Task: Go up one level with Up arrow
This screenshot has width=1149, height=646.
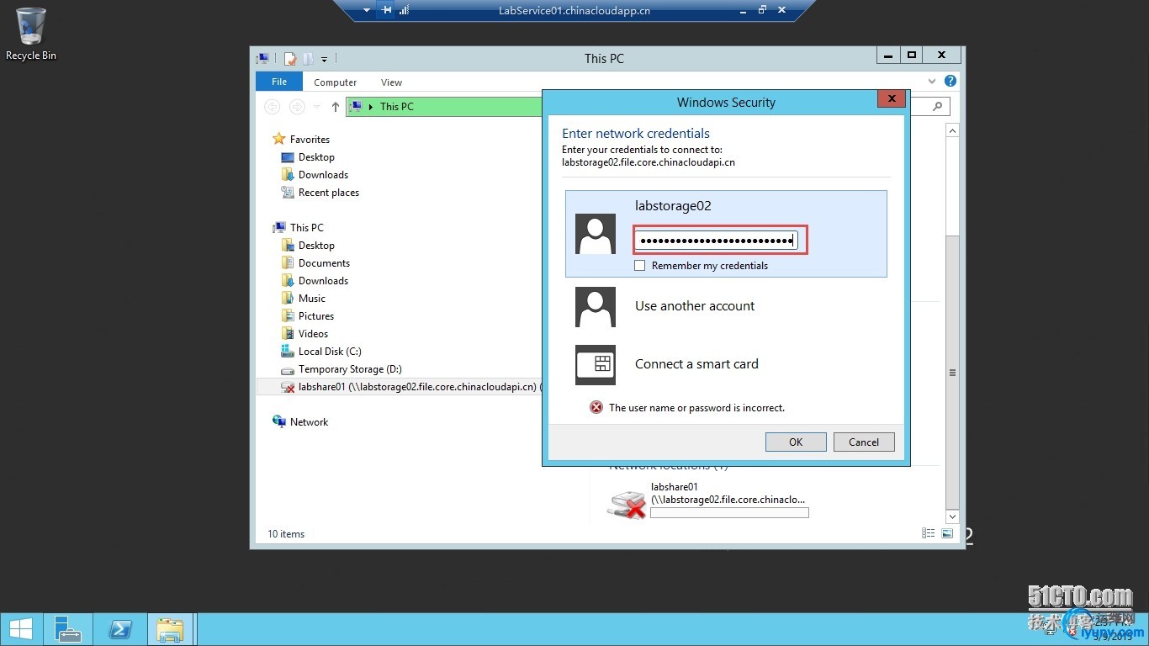Action: pyautogui.click(x=336, y=107)
